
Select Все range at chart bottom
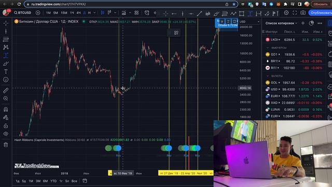click(x=74, y=181)
